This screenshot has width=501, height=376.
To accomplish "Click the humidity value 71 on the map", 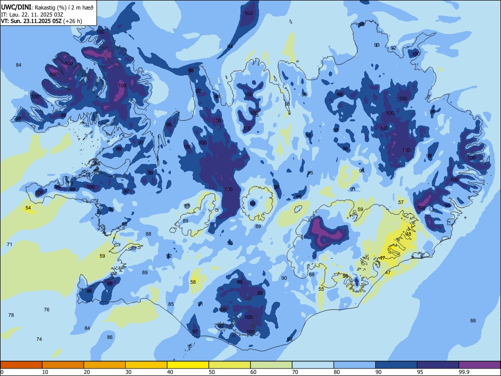I will (10, 244).
